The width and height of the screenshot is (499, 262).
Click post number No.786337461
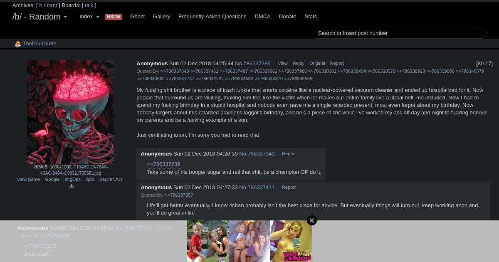coord(133,228)
